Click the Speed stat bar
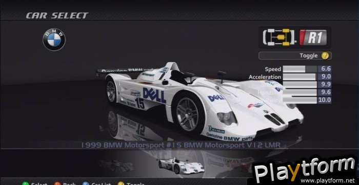 pyautogui.click(x=300, y=69)
